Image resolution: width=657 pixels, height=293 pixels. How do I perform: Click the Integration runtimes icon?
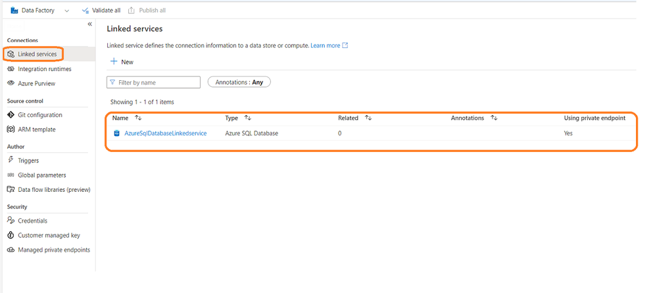coord(11,68)
